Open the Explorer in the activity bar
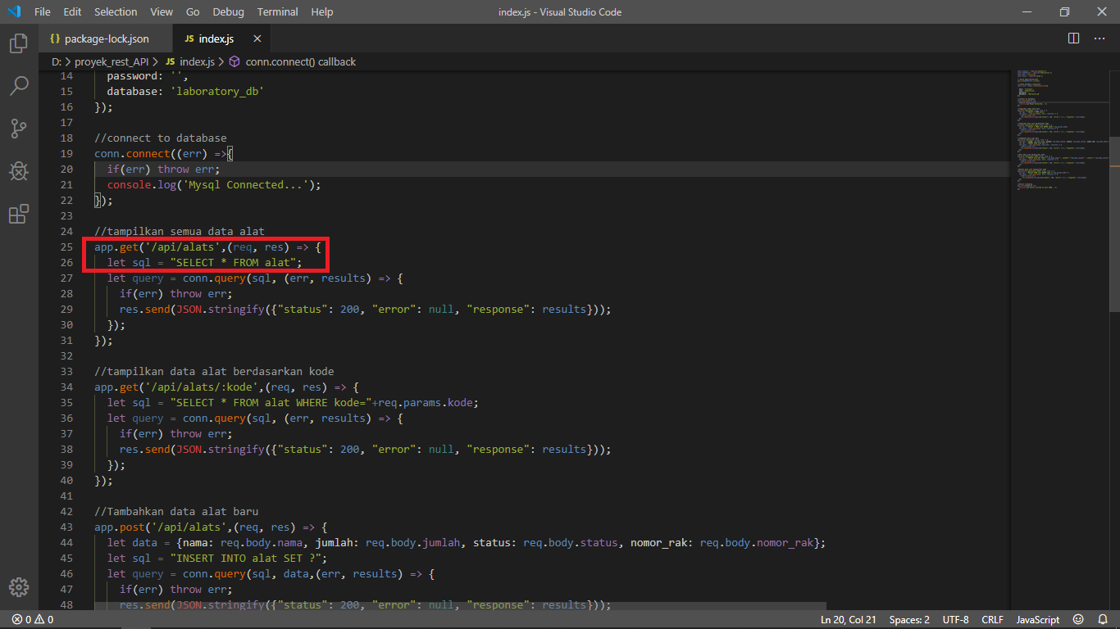The height and width of the screenshot is (629, 1120). pyautogui.click(x=18, y=43)
